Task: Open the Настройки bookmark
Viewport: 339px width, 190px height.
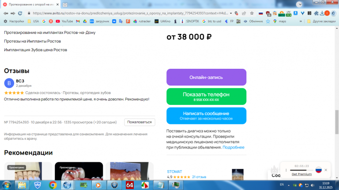Action: (x=14, y=21)
